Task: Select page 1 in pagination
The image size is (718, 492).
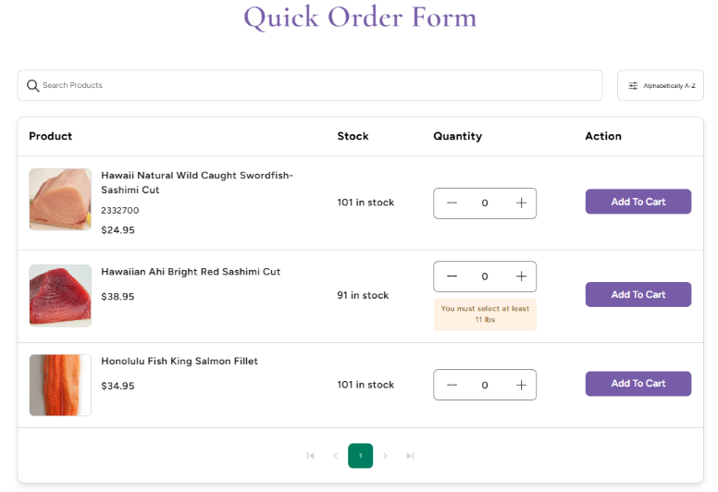Action: click(361, 456)
